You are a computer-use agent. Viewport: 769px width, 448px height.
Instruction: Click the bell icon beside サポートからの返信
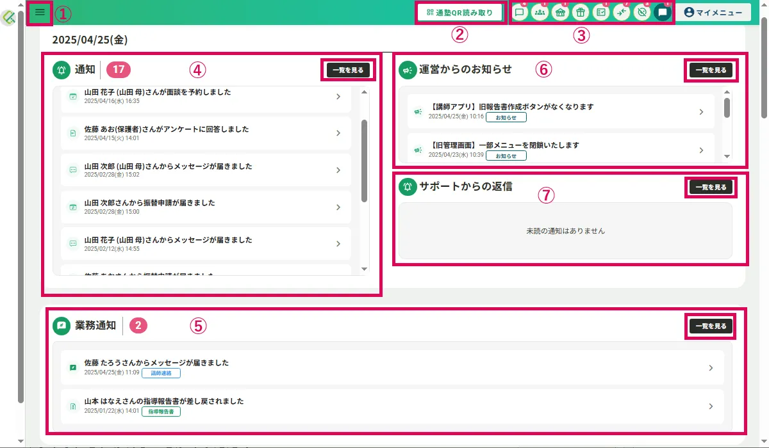[408, 187]
